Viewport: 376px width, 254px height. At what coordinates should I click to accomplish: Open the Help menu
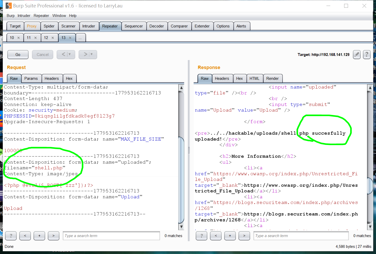pyautogui.click(x=73, y=16)
